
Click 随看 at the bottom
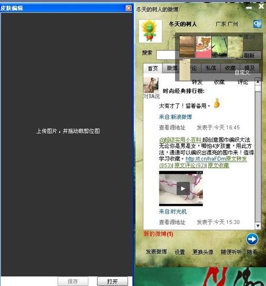tap(252, 252)
